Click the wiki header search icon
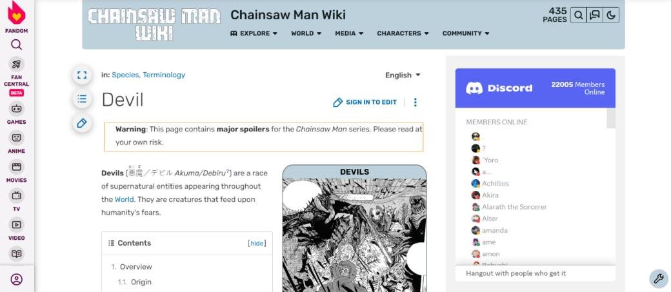This screenshot has height=292, width=671. click(578, 16)
